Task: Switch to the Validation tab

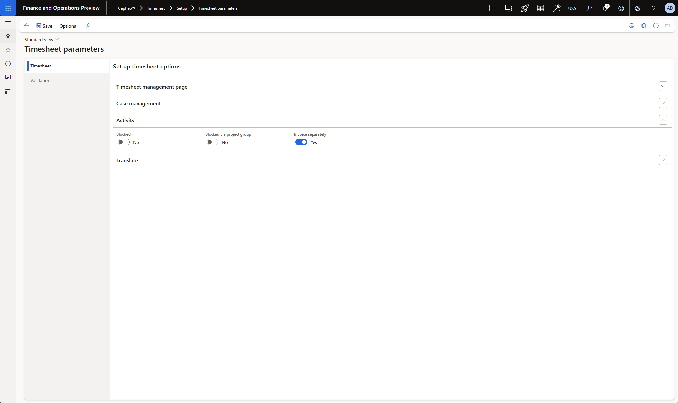Action: point(40,80)
